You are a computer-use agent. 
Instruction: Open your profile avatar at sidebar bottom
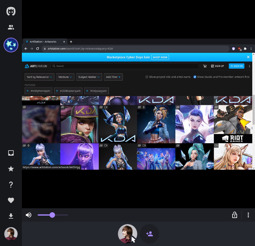coord(11,234)
